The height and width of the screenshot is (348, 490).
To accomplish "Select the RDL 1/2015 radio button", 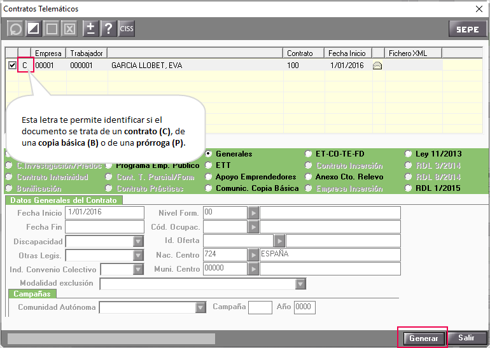I will click(408, 188).
